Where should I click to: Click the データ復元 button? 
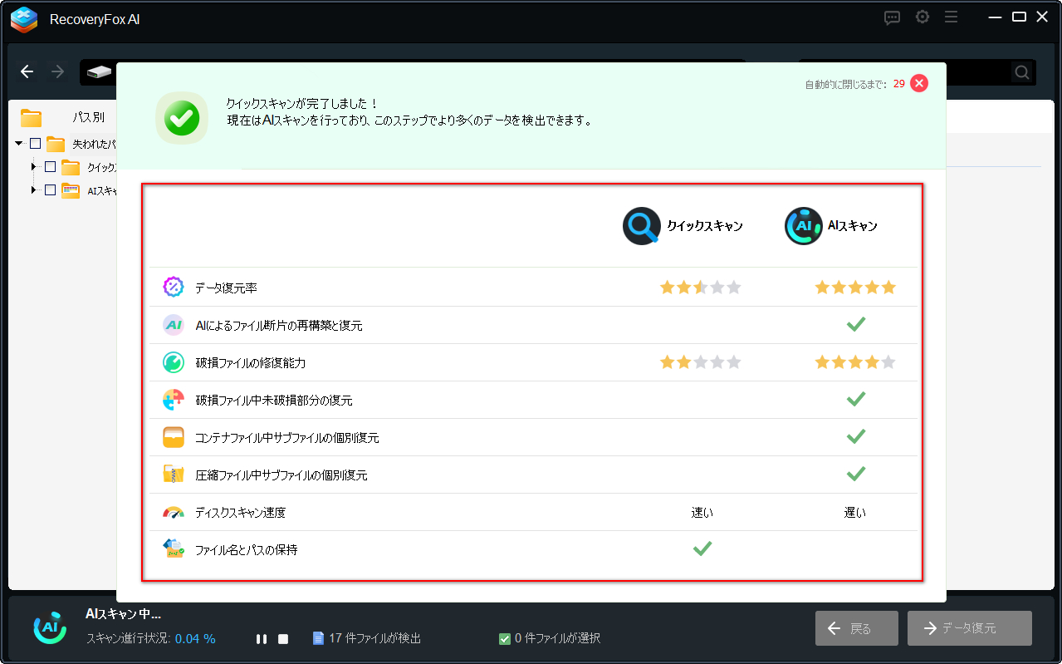point(969,628)
